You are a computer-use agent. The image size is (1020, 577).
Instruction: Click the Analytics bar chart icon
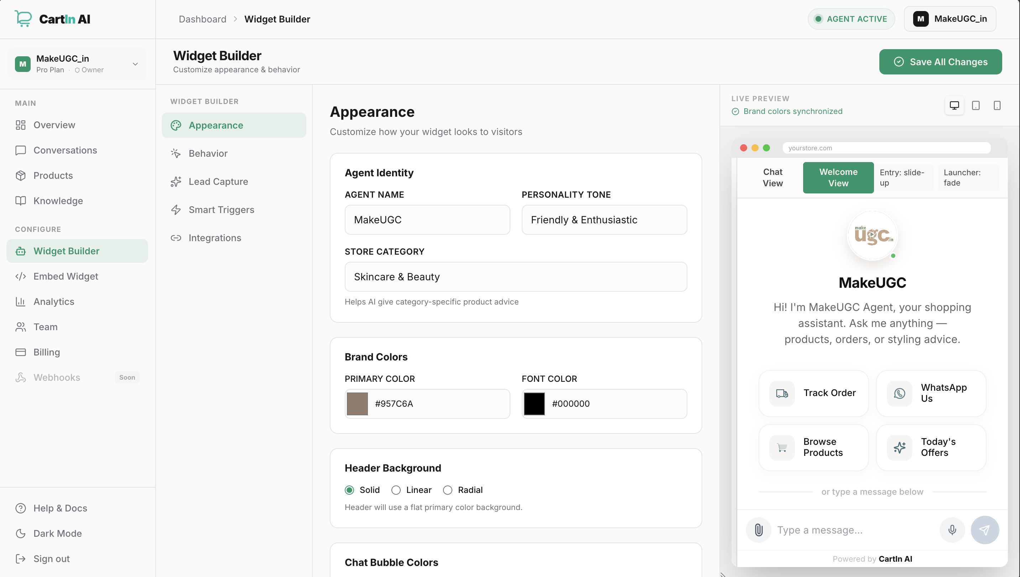coord(21,302)
